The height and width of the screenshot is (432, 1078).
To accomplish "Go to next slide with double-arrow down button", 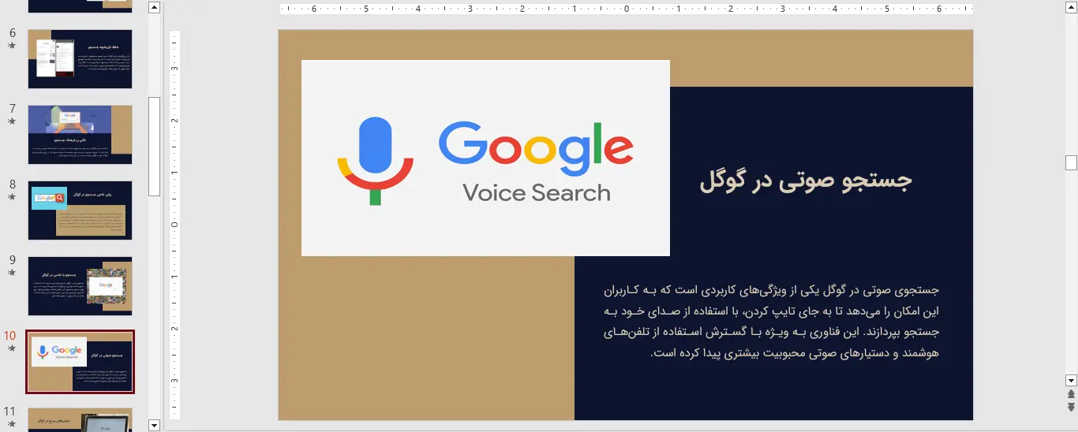I will coord(1071,407).
